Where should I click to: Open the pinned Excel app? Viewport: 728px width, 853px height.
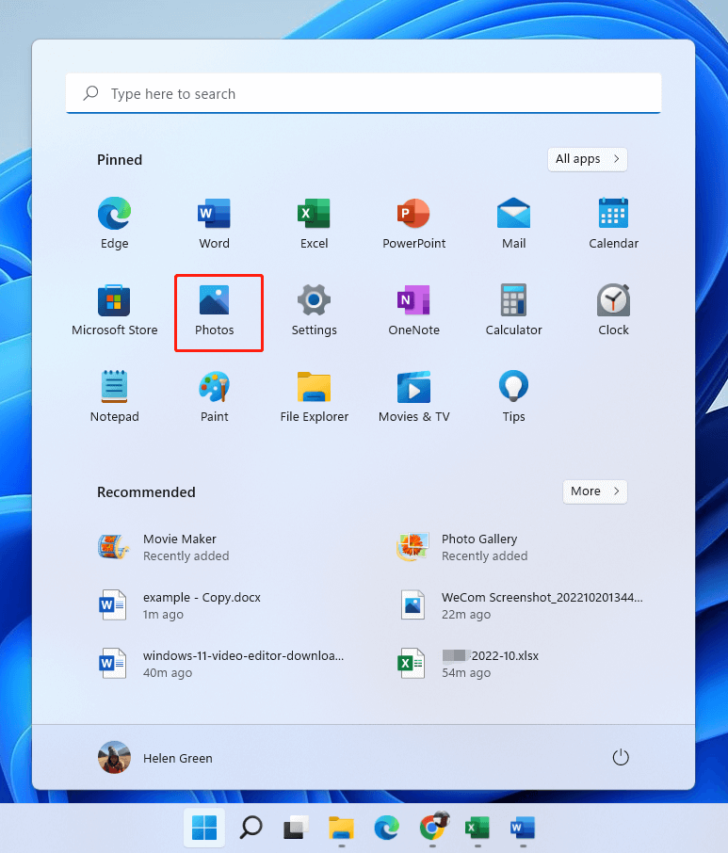314,222
